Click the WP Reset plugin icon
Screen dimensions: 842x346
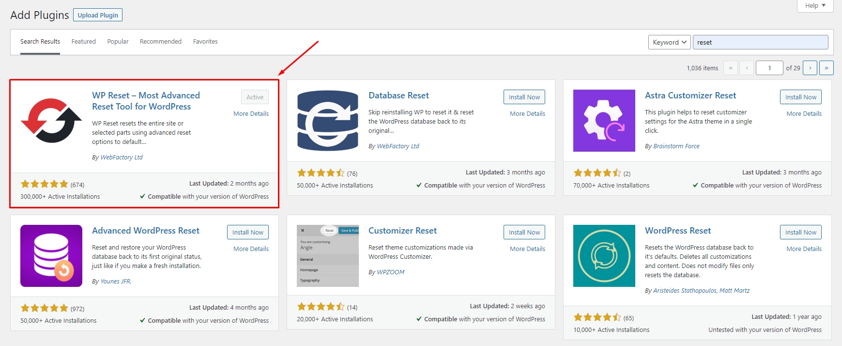click(51, 121)
